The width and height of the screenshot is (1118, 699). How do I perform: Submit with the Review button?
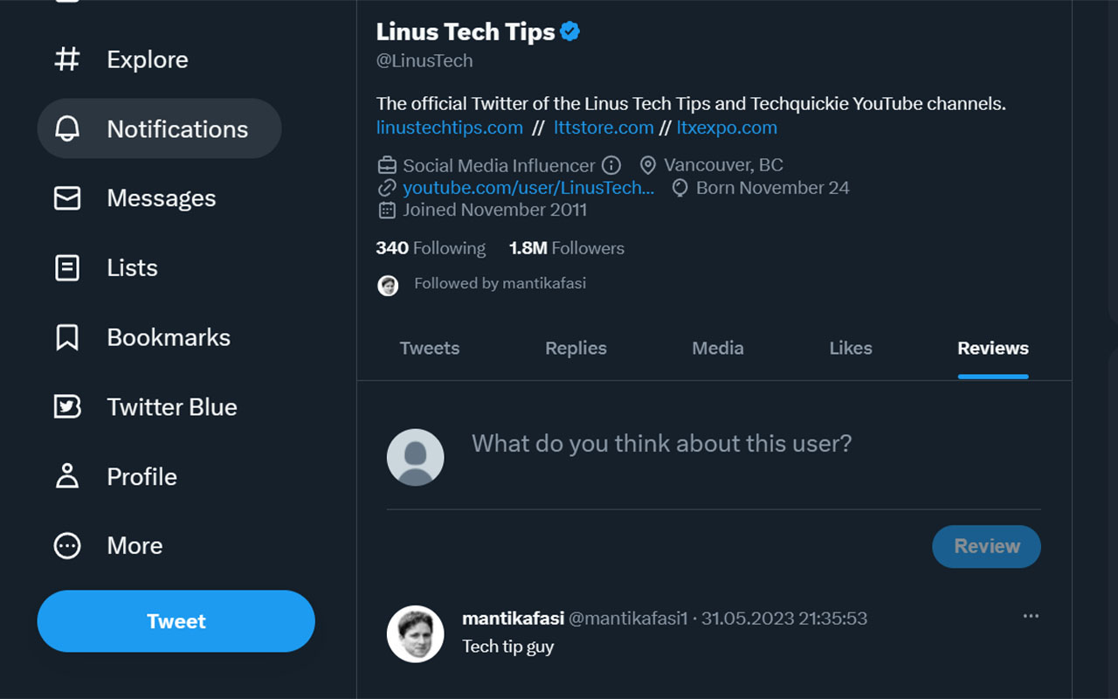click(986, 546)
